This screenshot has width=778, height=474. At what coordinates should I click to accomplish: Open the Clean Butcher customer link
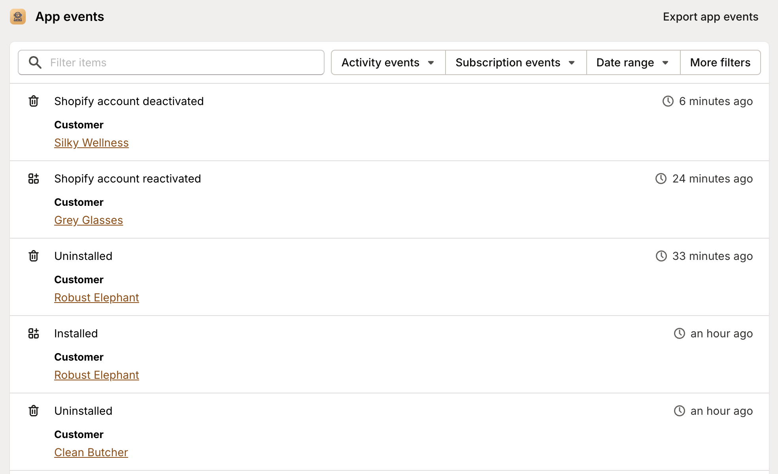(x=91, y=452)
